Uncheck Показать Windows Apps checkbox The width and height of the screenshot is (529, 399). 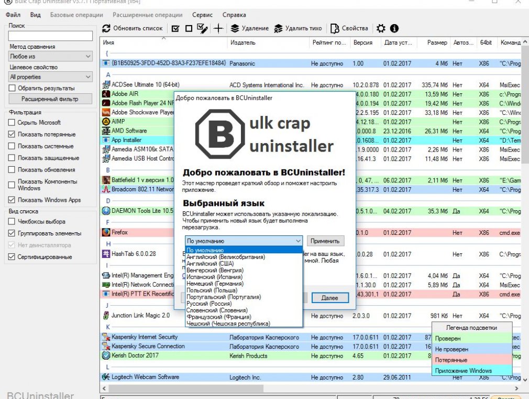(12, 200)
